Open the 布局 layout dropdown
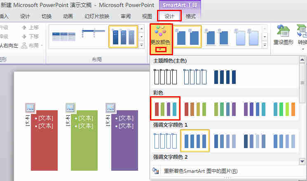This screenshot has height=181, width=307. click(32, 46)
